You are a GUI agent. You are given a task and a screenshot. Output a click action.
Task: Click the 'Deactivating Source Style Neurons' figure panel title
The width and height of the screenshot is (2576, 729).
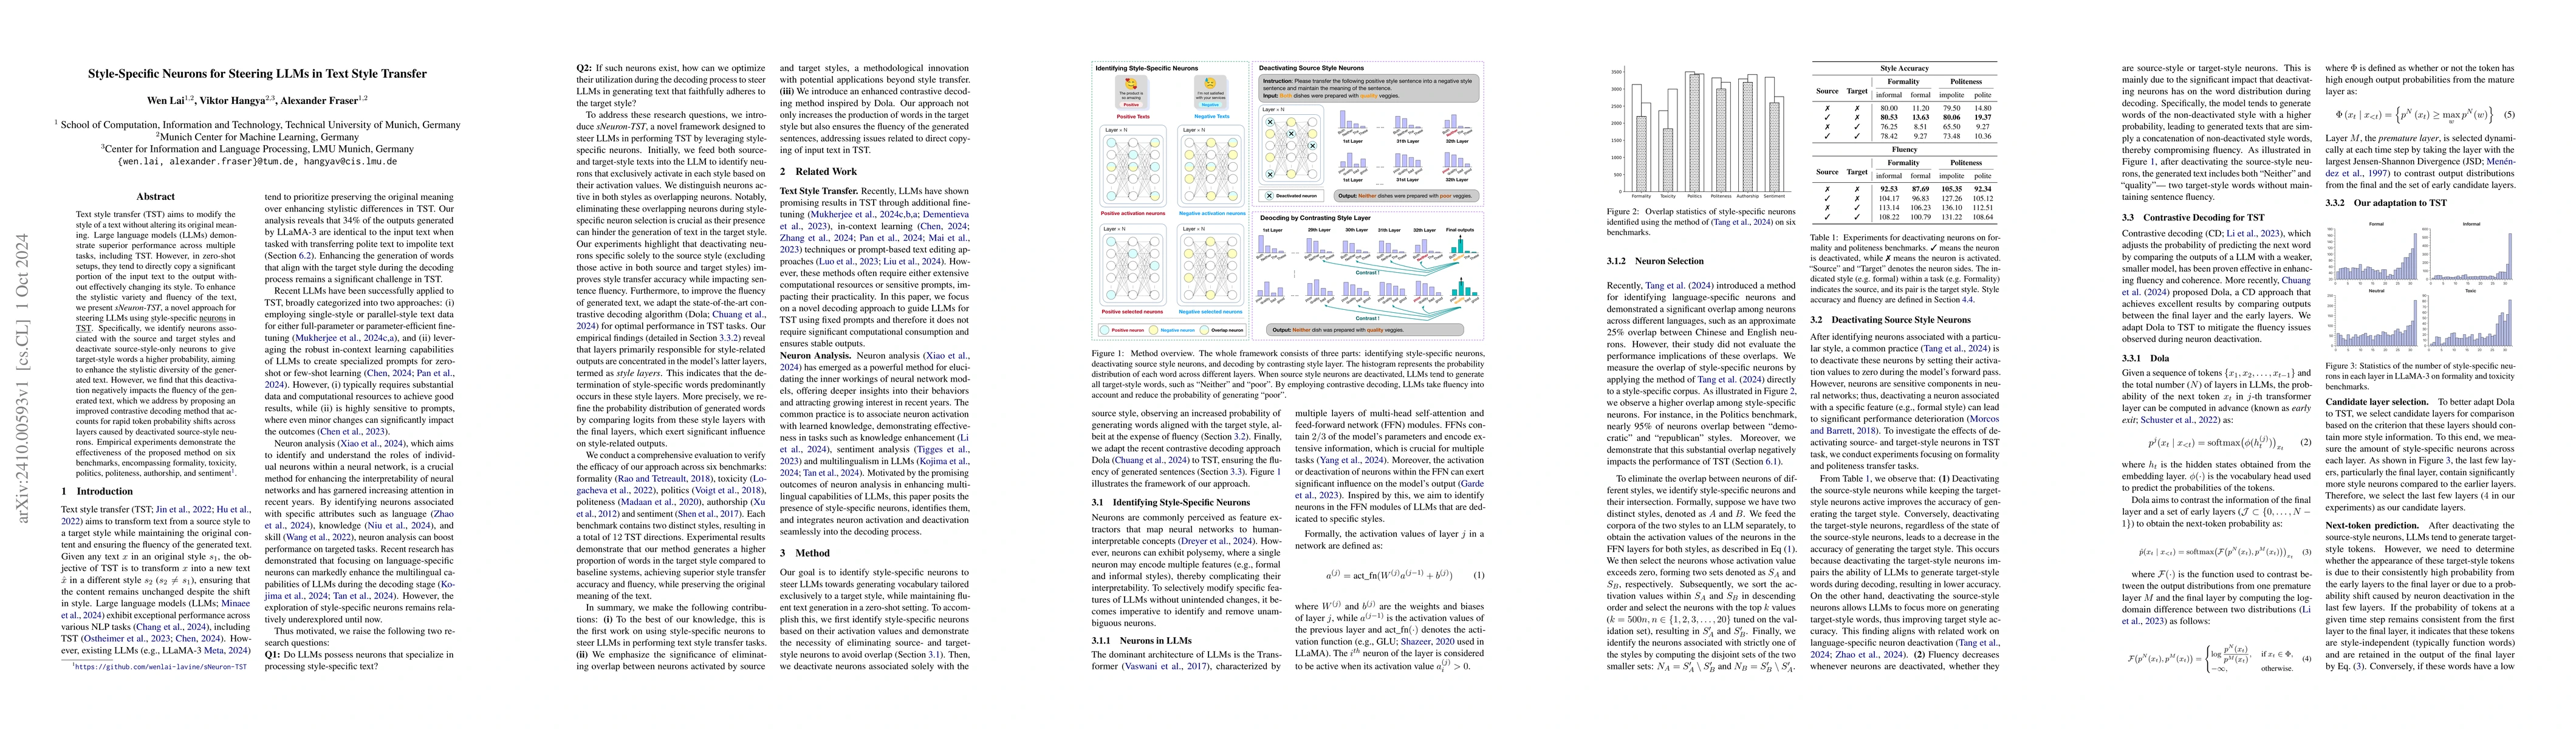coord(1311,68)
